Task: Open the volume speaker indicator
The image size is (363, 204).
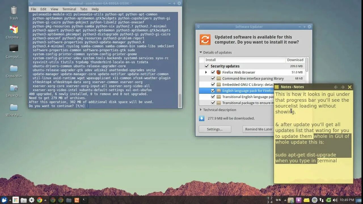Action: tap(335, 200)
